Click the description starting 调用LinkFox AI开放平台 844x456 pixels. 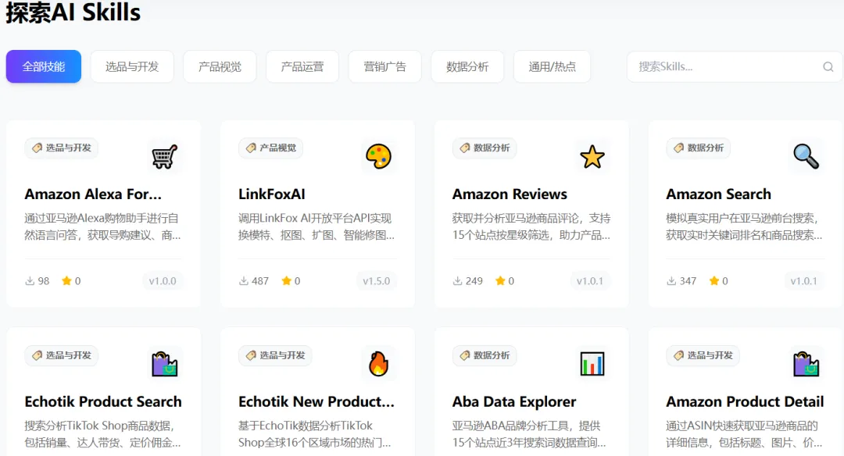click(x=316, y=226)
